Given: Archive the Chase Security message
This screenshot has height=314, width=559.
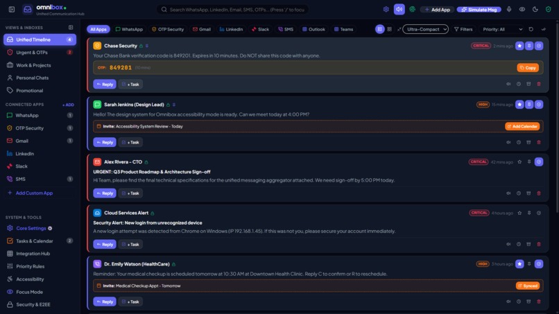Looking at the screenshot, I should point(528,84).
